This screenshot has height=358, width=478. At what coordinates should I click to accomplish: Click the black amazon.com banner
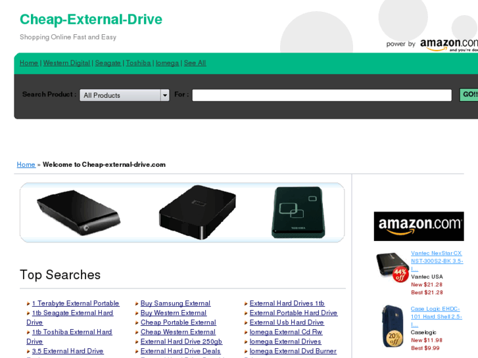click(419, 227)
